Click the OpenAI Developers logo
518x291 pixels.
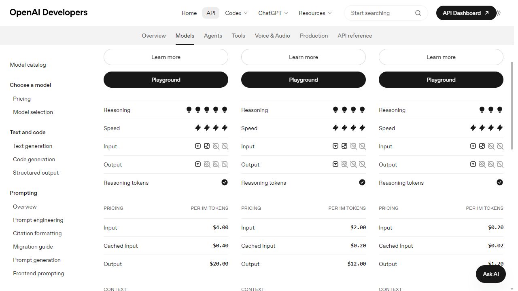[49, 13]
